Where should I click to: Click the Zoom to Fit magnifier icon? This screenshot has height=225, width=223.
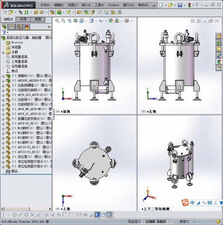tap(57, 21)
